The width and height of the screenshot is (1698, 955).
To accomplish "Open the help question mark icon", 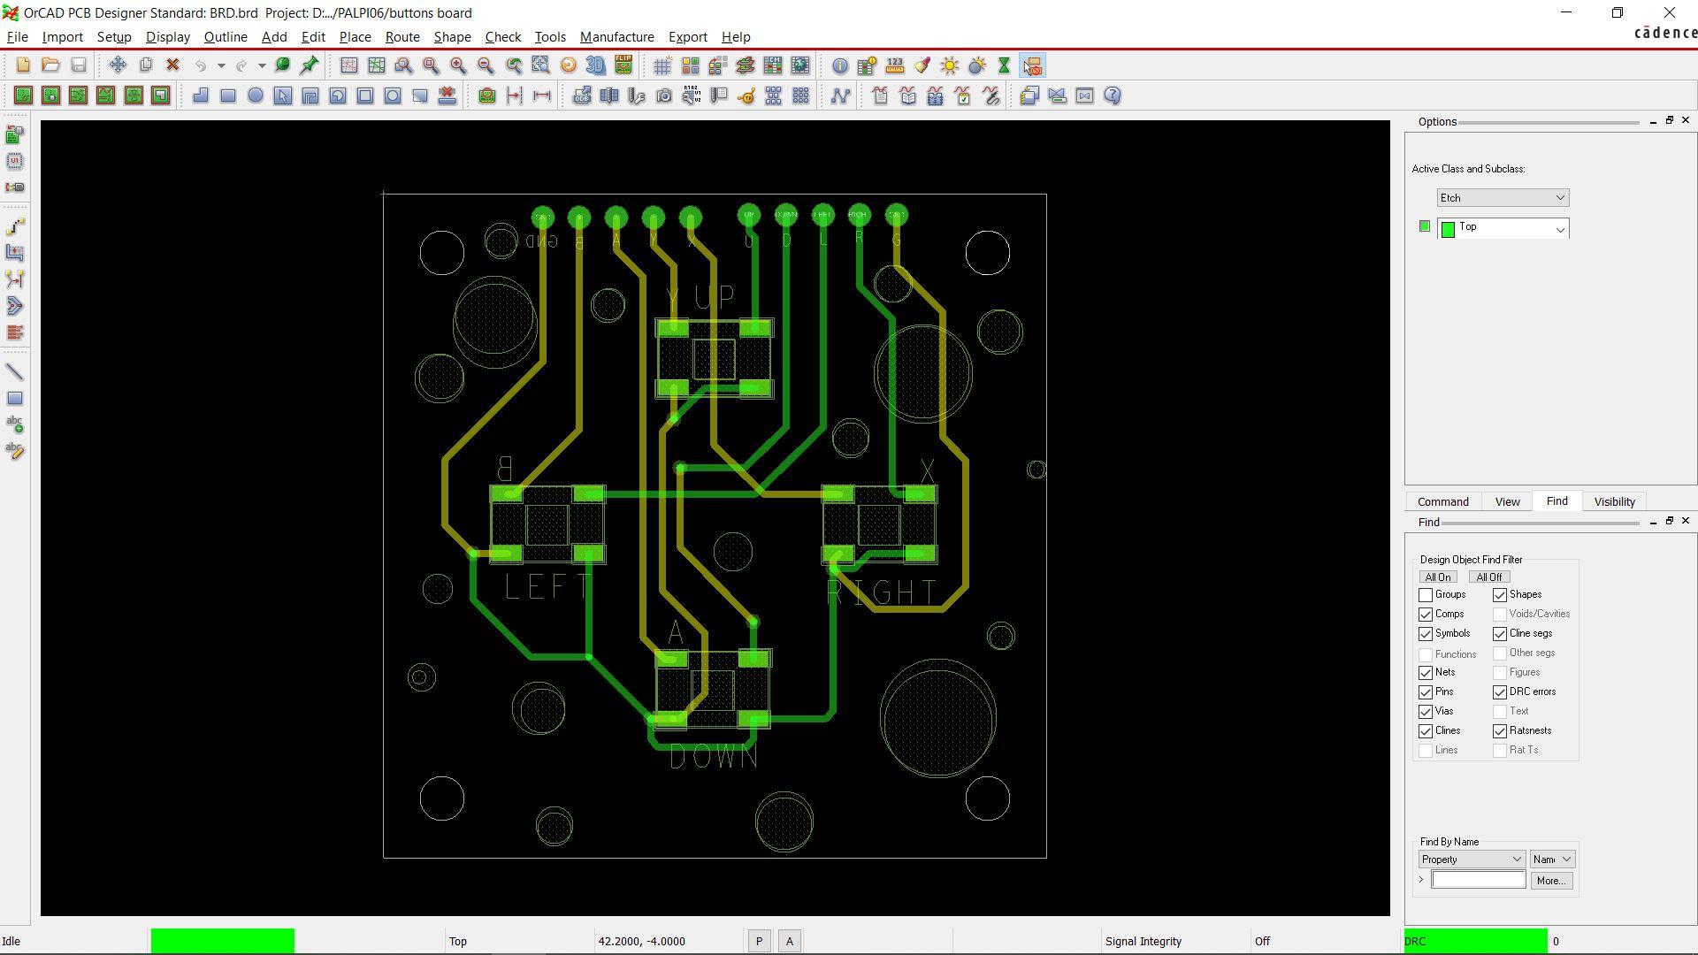I will click(x=1113, y=96).
